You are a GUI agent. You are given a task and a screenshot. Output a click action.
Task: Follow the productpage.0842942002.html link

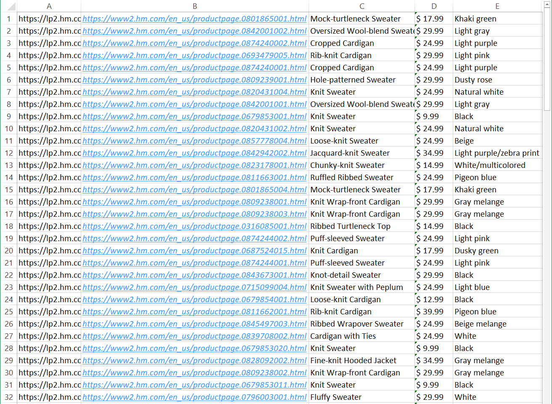point(194,153)
